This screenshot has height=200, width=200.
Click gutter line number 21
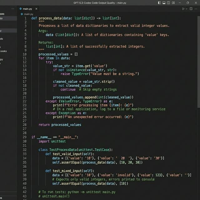[x=25, y=97]
